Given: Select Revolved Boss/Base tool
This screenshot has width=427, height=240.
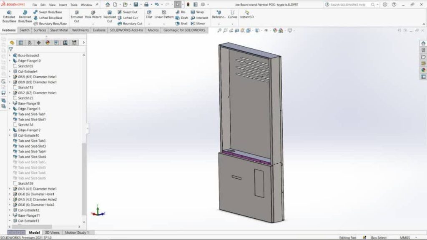Looking at the screenshot, I should pyautogui.click(x=25, y=17).
